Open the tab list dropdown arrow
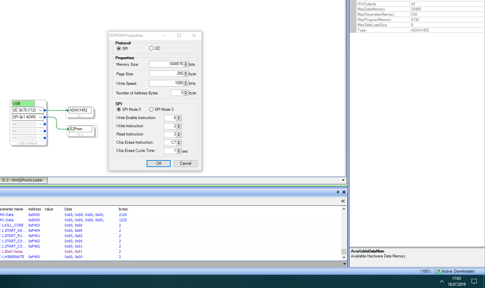The width and height of the screenshot is (485, 288). [x=343, y=180]
